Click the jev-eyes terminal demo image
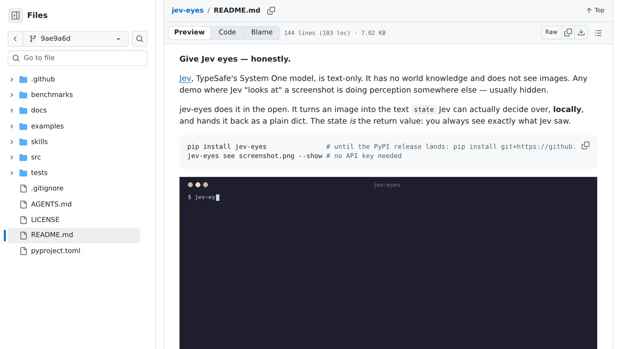The width and height of the screenshot is (621, 349). [388, 263]
